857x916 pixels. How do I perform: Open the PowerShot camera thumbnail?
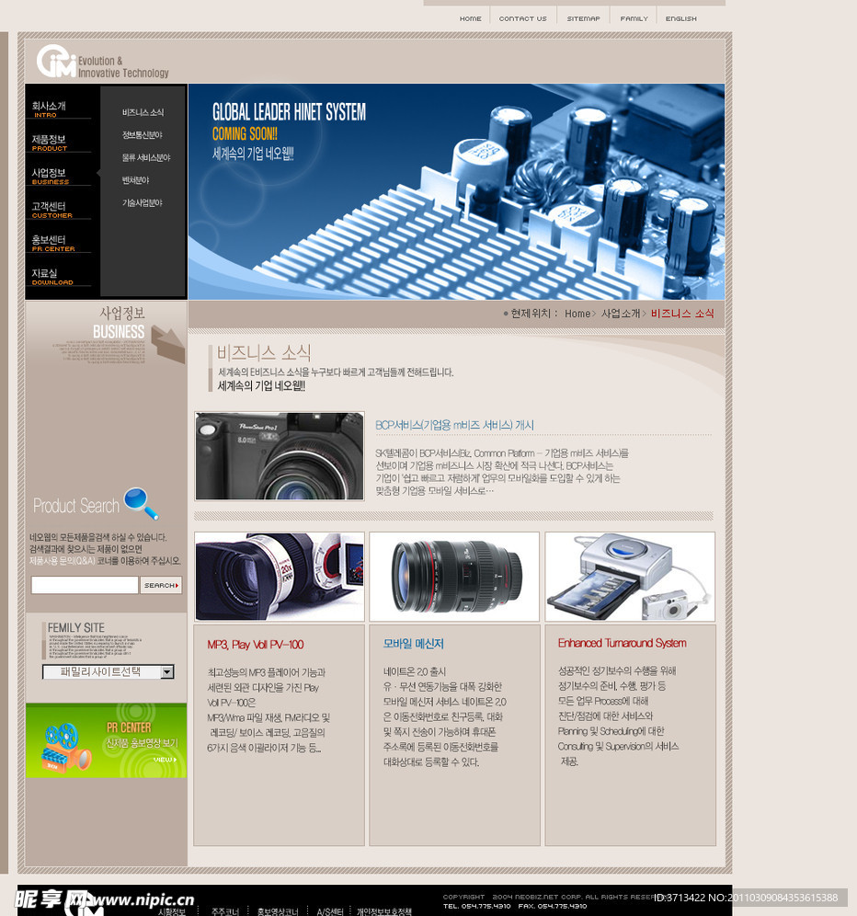280,456
